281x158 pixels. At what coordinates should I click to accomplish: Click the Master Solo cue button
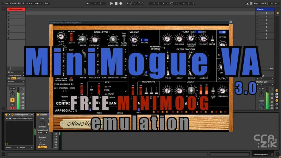click(262, 101)
